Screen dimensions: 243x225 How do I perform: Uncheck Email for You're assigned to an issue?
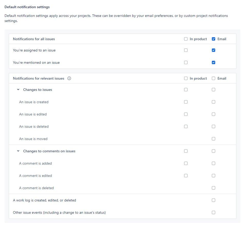pyautogui.click(x=214, y=50)
